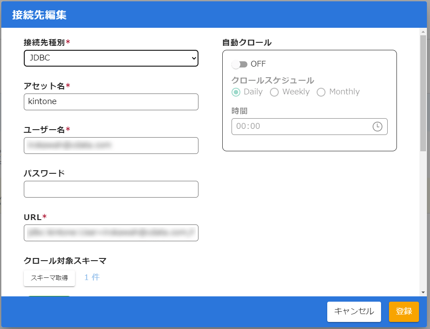Focus the ユーザー名 input field

[x=111, y=146]
